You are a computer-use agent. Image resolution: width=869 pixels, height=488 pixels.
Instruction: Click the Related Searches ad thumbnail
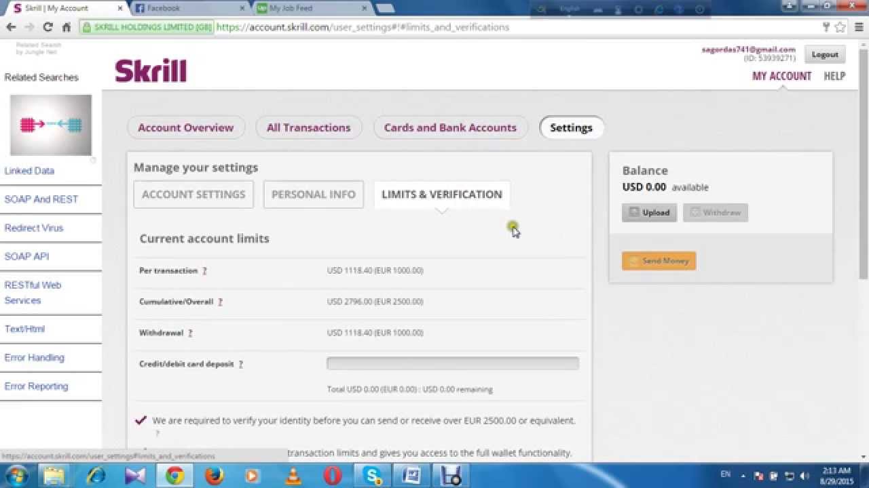(x=51, y=125)
